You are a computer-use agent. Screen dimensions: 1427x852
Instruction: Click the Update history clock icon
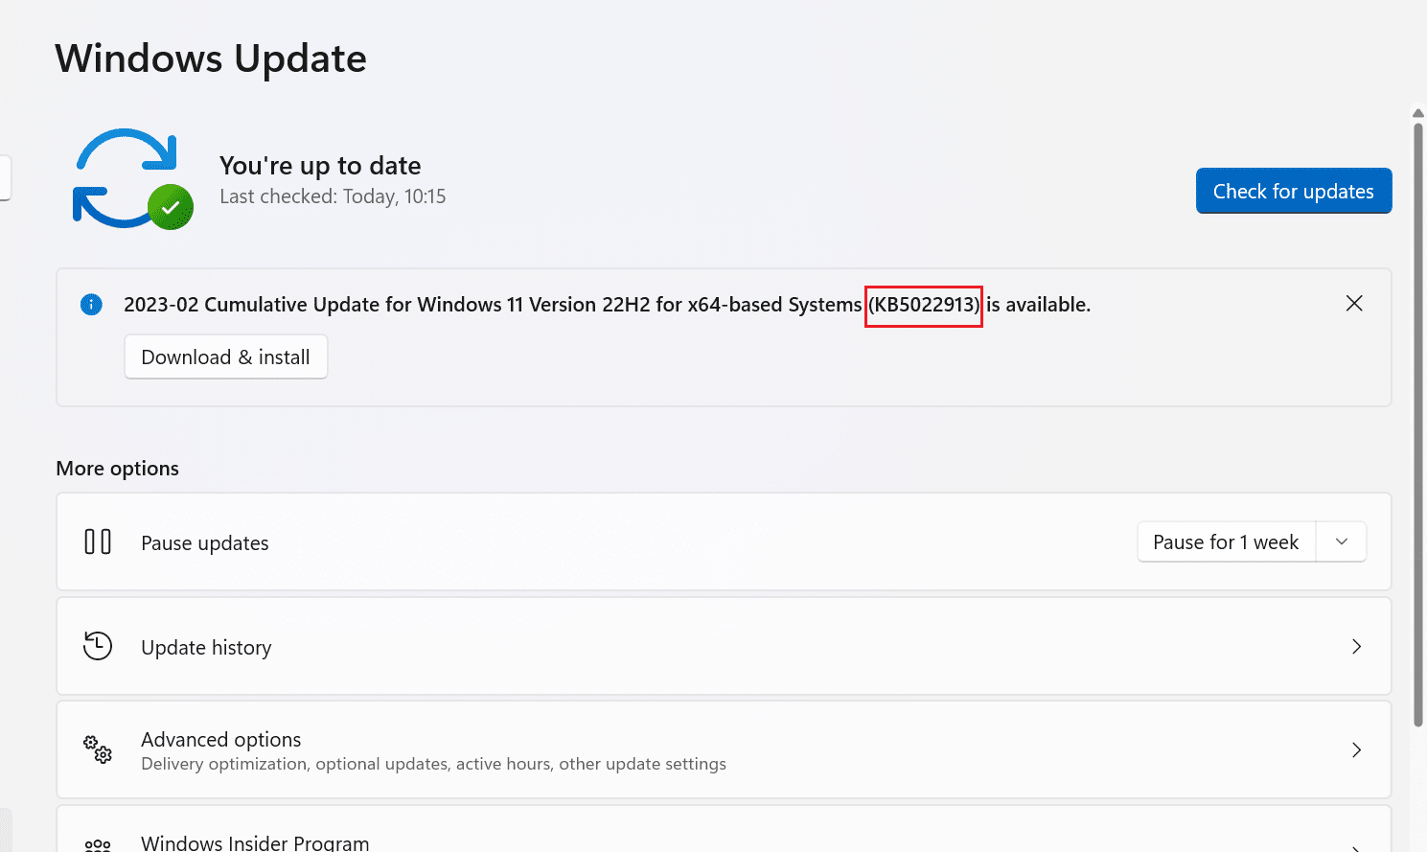point(98,646)
